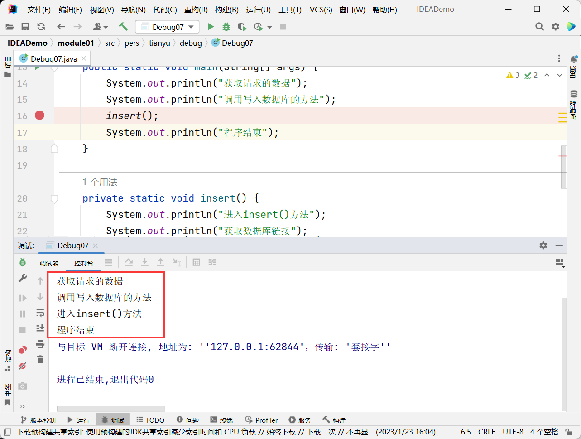Switch to the 调试器 tab

[49, 263]
